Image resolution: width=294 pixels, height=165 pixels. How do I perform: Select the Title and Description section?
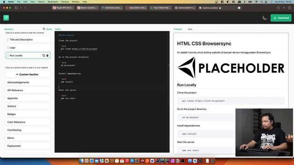click(28, 40)
